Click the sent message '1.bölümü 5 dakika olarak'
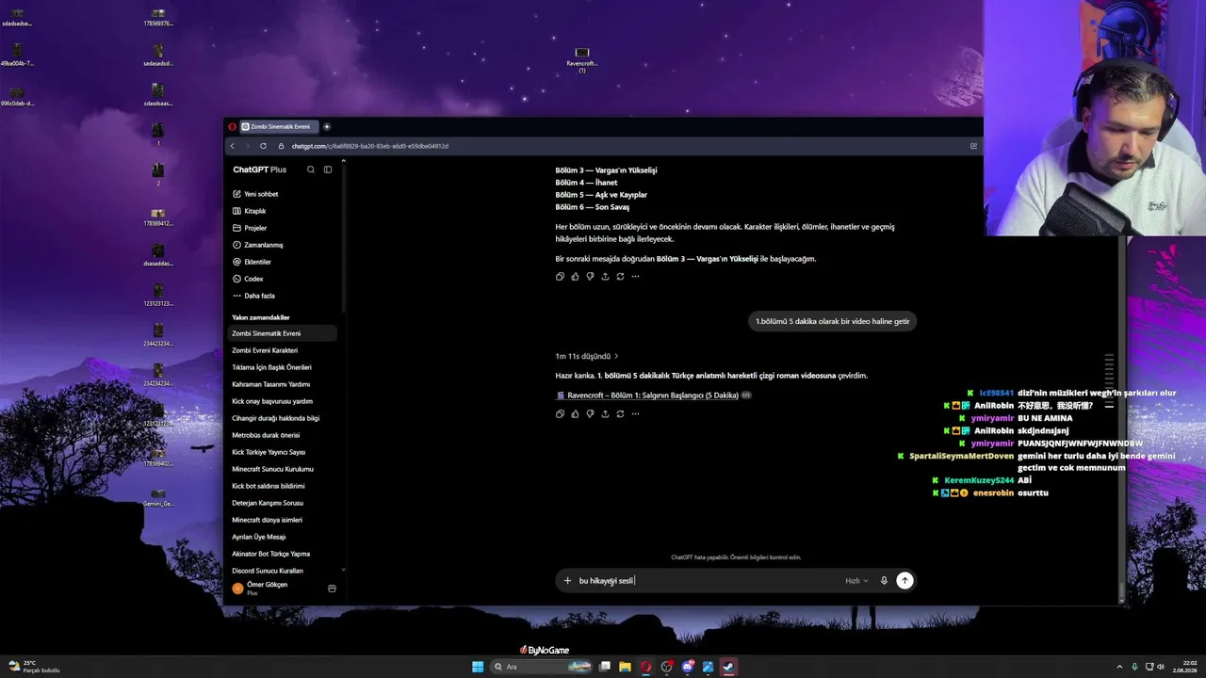Image resolution: width=1206 pixels, height=678 pixels. click(x=833, y=321)
